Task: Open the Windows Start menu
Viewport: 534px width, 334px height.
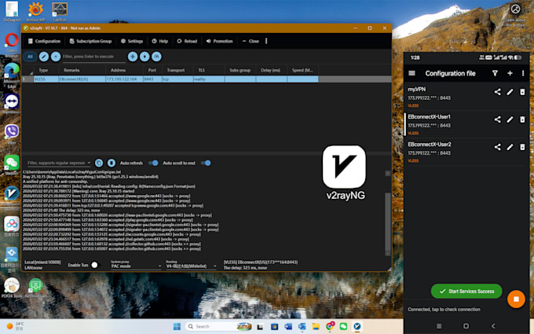Action: coord(177,326)
